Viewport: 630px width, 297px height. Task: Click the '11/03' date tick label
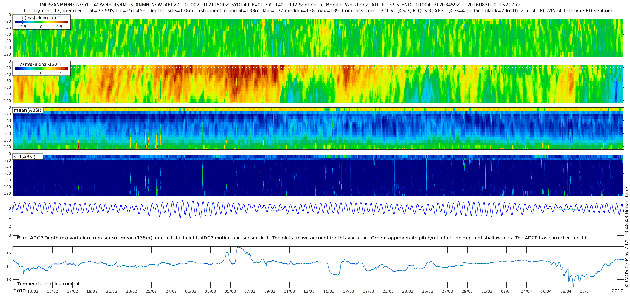(289, 291)
